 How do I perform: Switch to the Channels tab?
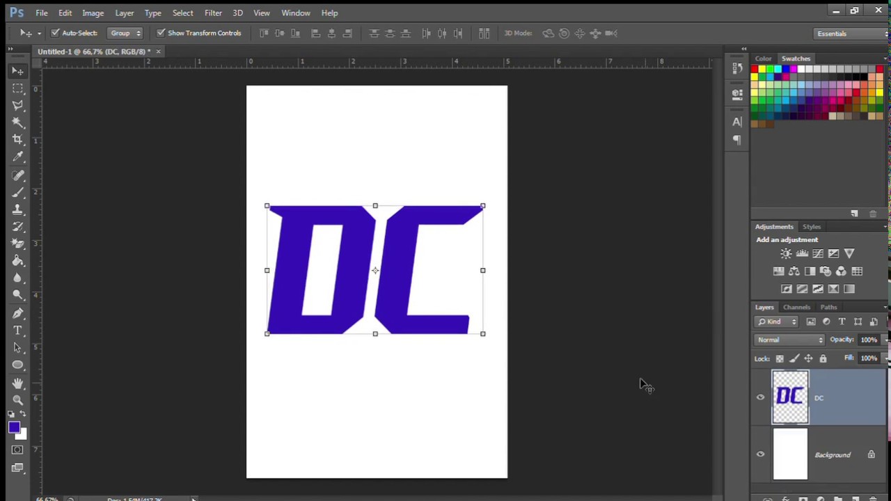796,307
